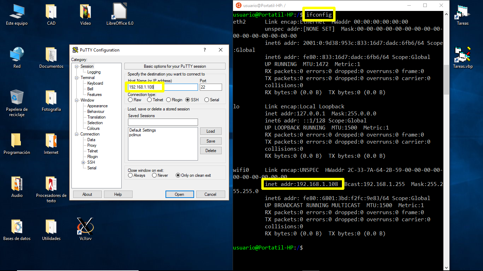Viewport: 483px width, 271px height.
Task: Open the Keyboard category in the tree
Action: pyautogui.click(x=95, y=83)
